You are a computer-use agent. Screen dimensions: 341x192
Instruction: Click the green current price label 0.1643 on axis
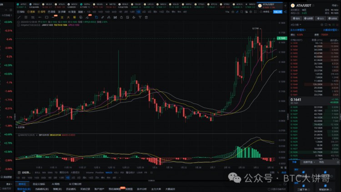(x=282, y=38)
